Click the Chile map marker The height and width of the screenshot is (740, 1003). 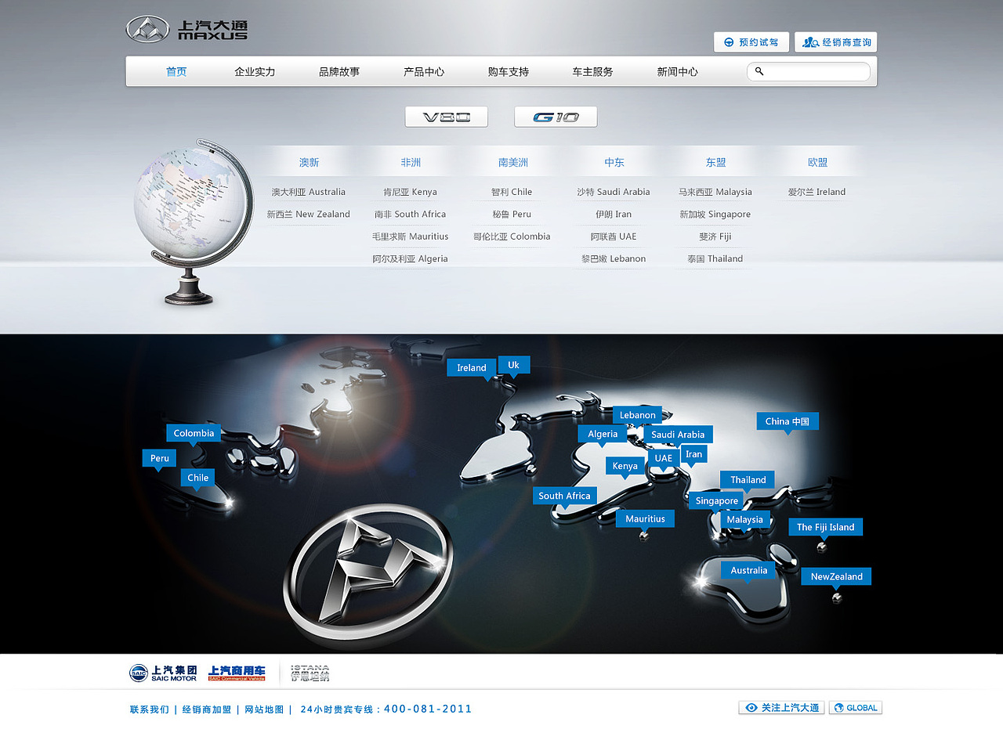pyautogui.click(x=198, y=478)
